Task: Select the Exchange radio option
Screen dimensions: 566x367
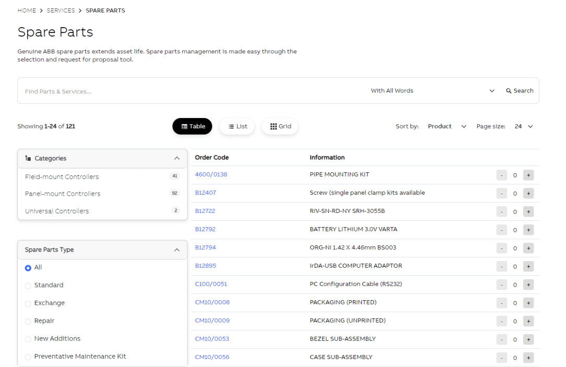Action: coord(28,303)
